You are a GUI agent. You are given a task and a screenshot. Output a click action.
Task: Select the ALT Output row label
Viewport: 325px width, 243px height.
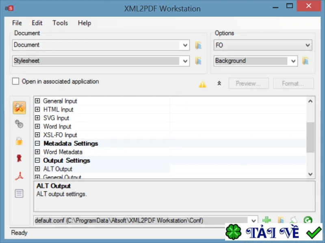(x=58, y=169)
